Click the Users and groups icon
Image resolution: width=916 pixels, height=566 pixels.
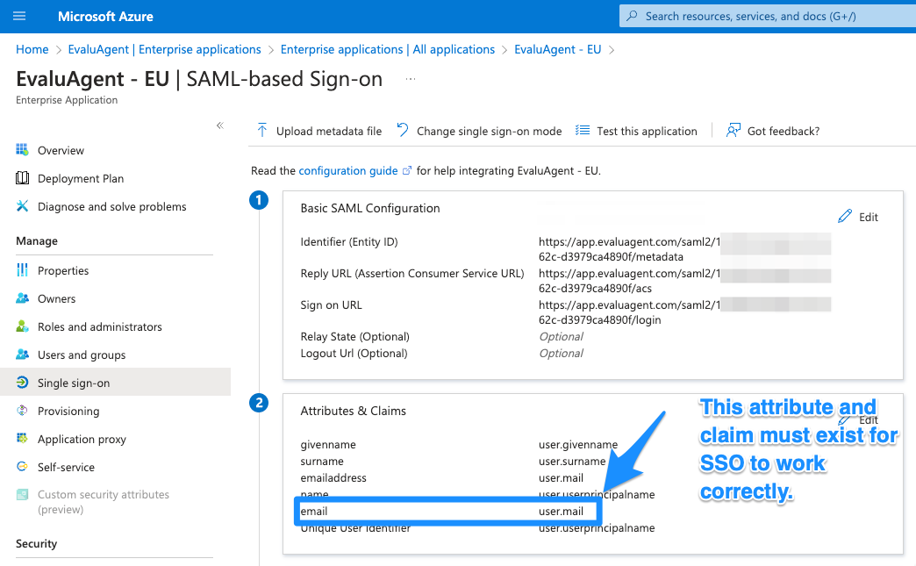pos(22,355)
